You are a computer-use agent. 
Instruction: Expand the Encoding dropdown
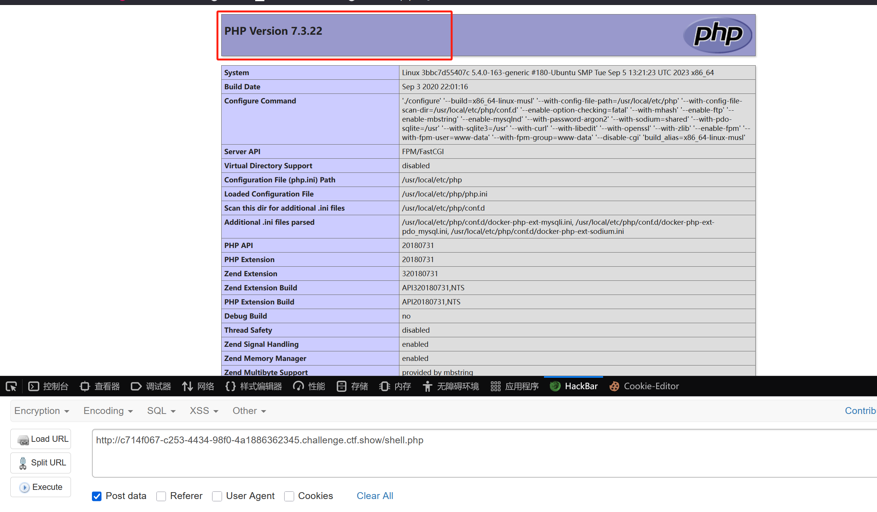point(108,411)
